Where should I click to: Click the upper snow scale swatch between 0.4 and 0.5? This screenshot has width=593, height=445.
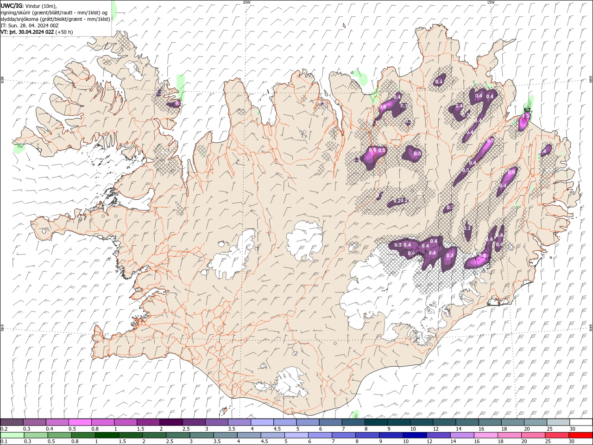point(57,422)
